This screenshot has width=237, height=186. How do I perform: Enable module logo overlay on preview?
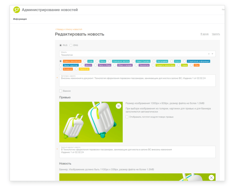[x=127, y=117]
